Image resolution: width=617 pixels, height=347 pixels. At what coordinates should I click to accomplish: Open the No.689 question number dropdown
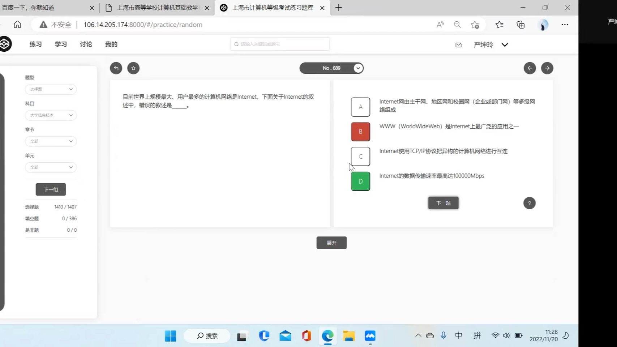click(357, 68)
